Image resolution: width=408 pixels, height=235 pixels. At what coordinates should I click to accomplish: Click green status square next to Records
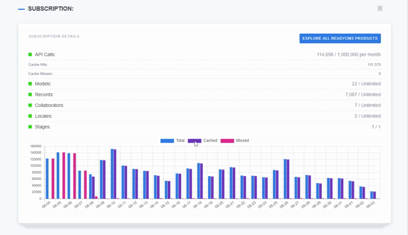(x=31, y=94)
